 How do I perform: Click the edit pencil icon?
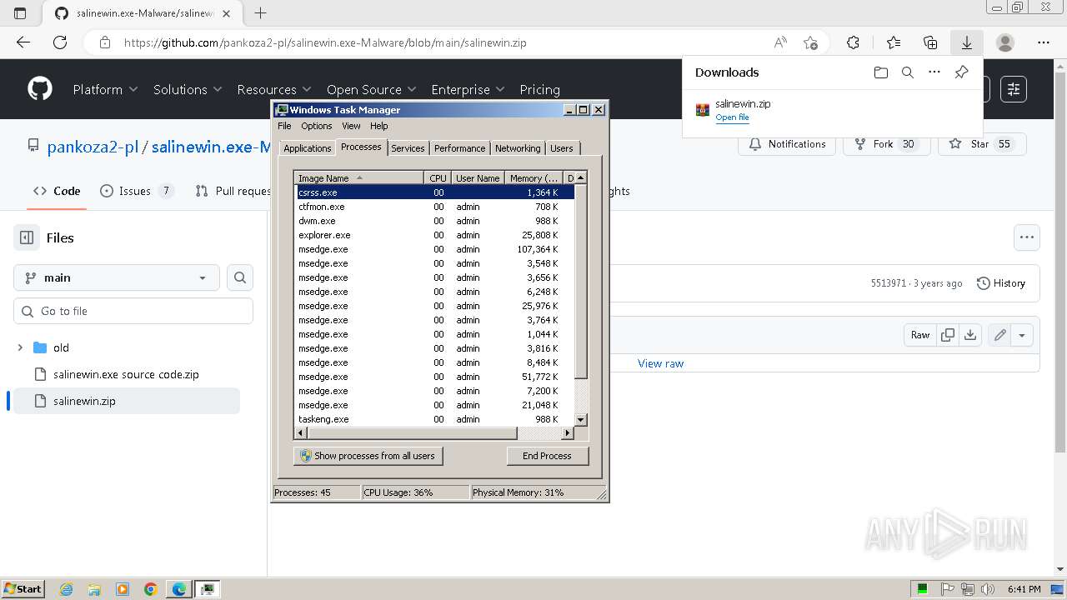coord(999,335)
